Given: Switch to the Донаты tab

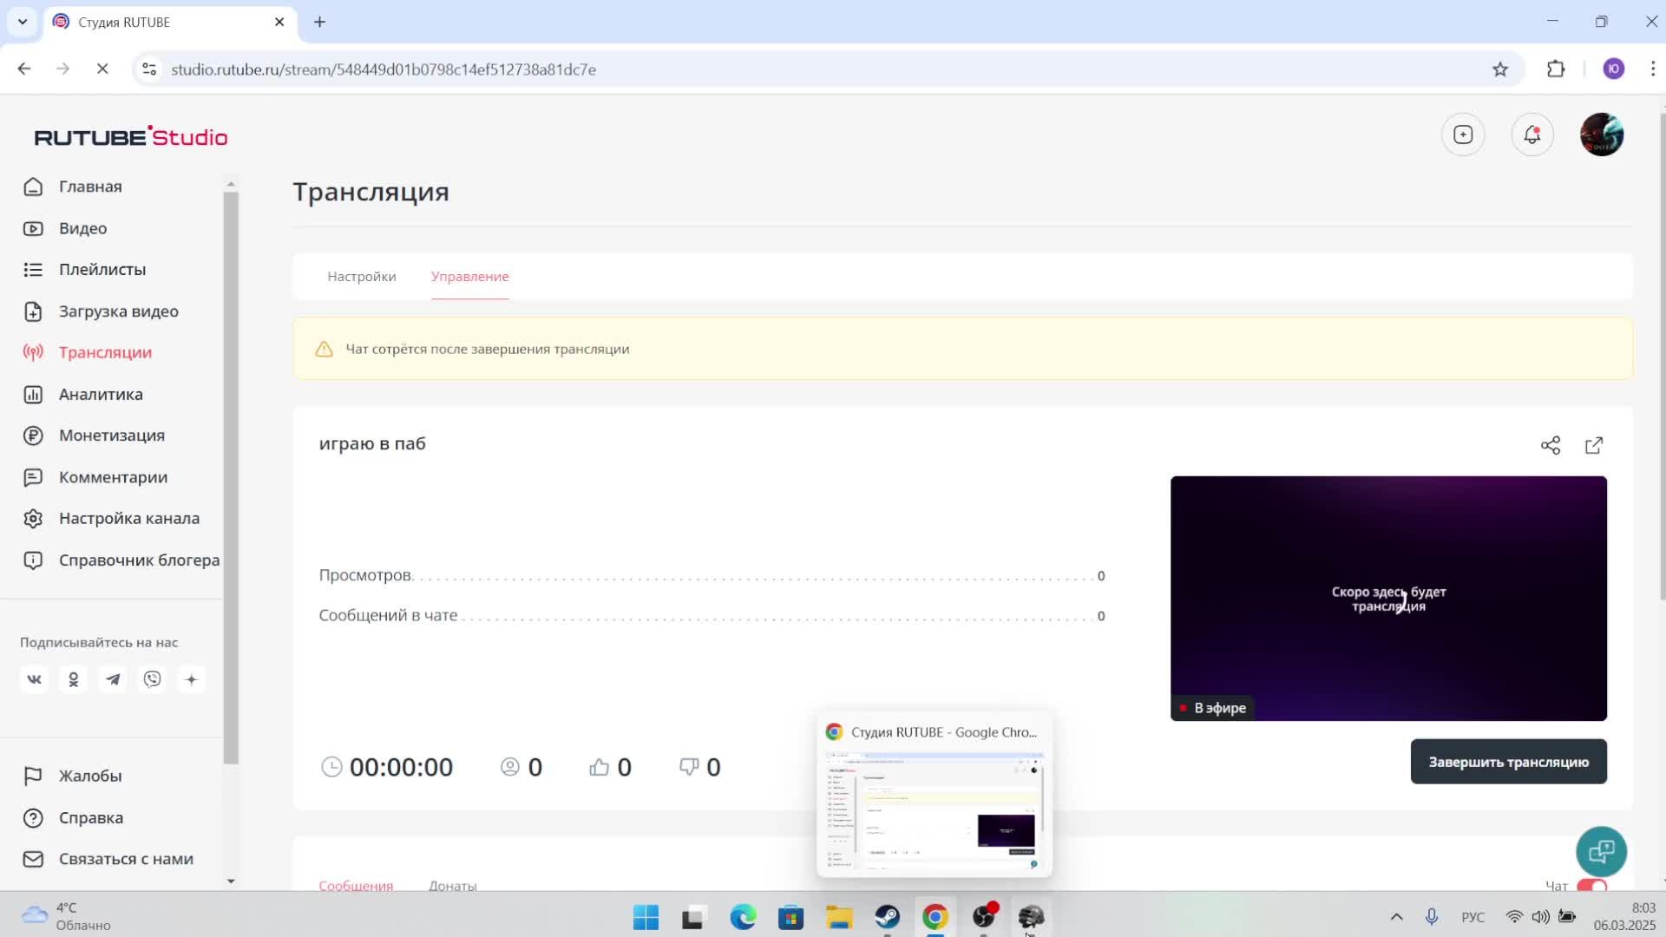Looking at the screenshot, I should coord(452,886).
